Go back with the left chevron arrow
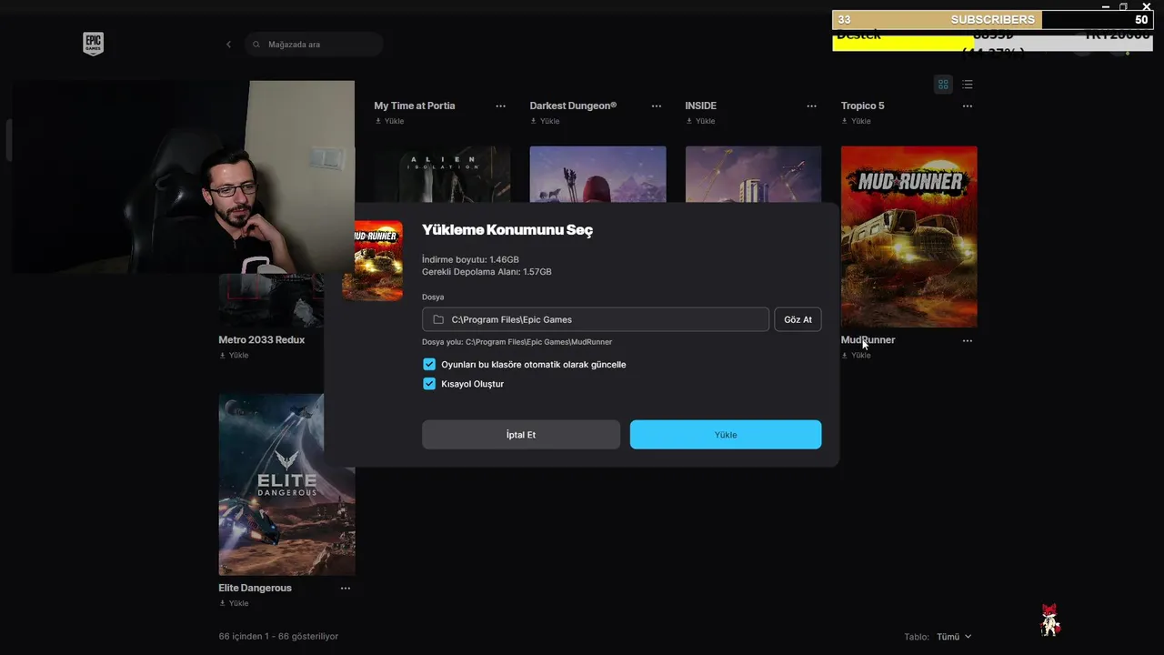Screen dimensions: 1164x655 [x=228, y=45]
